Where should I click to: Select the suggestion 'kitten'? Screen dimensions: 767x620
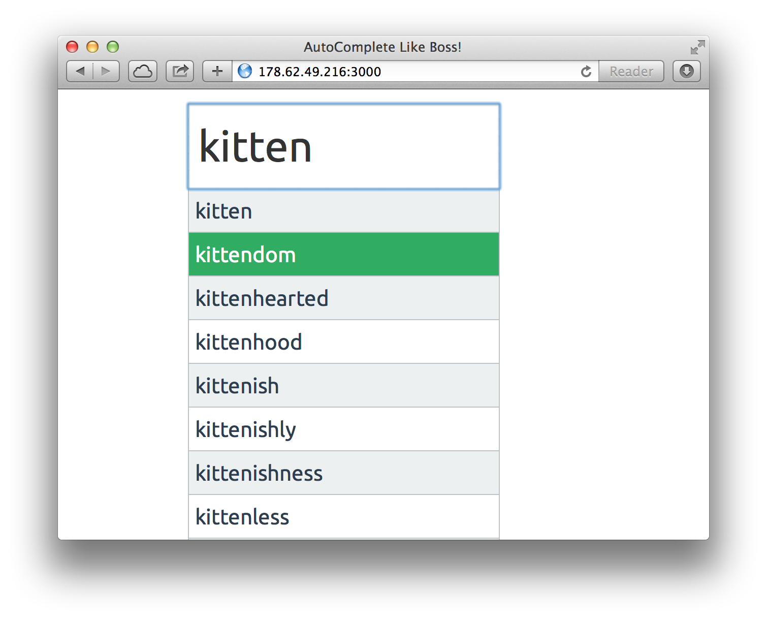[344, 211]
